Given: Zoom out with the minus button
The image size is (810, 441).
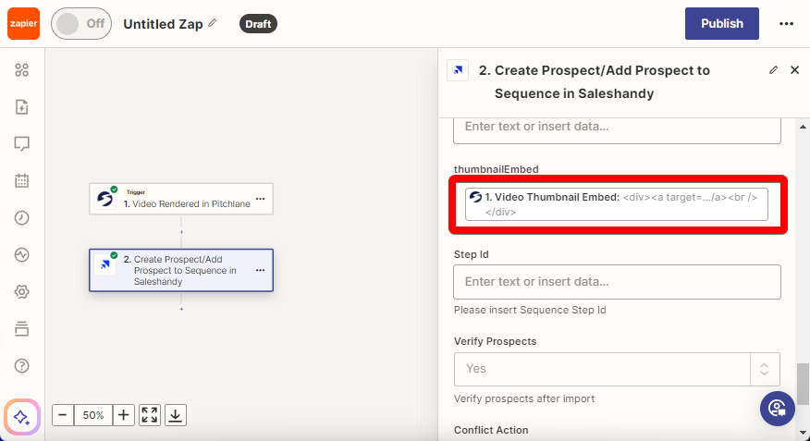Looking at the screenshot, I should tap(63, 415).
